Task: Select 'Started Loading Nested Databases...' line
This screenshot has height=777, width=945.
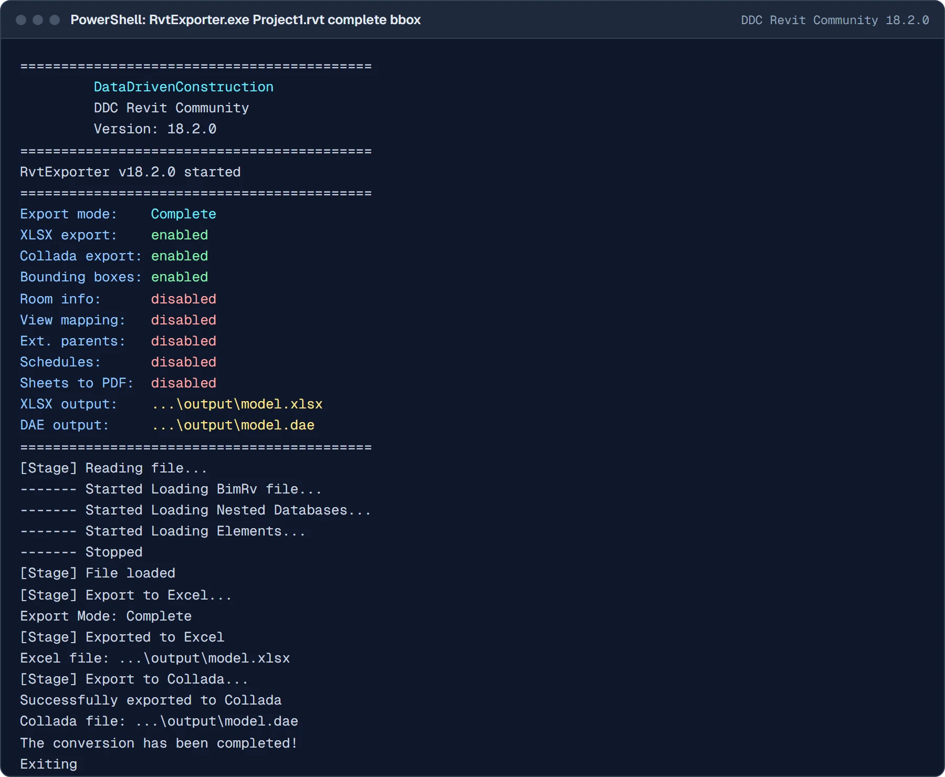Action: pos(196,510)
